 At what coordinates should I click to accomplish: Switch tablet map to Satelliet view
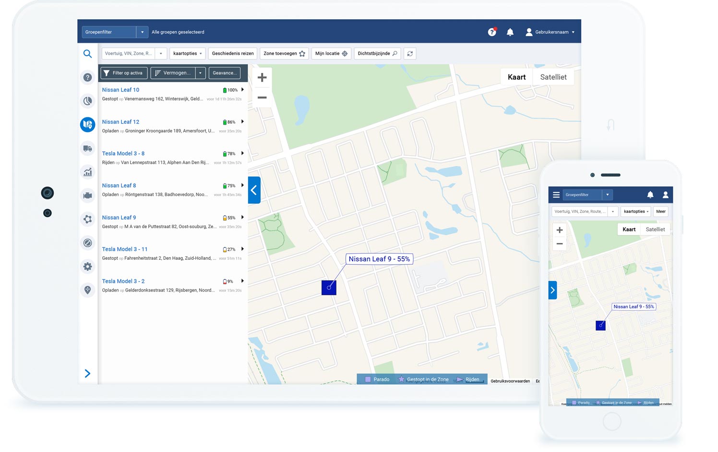[553, 77]
